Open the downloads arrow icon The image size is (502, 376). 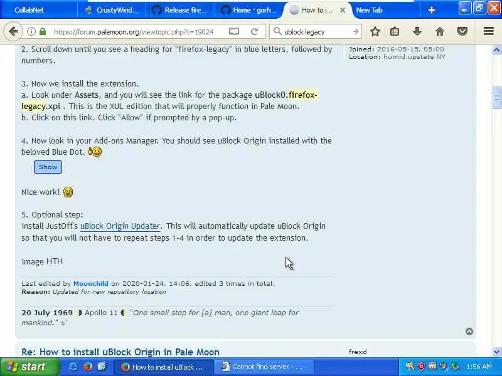click(417, 31)
